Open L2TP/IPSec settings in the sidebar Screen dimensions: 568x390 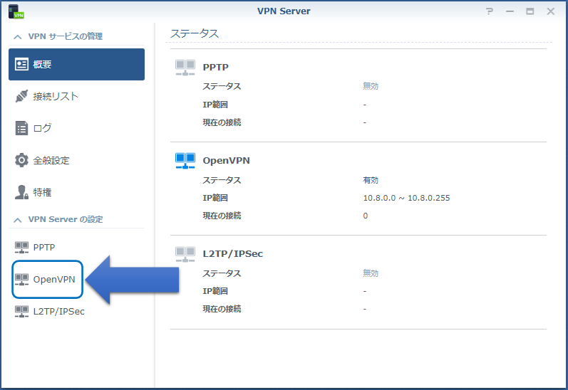coord(76,311)
